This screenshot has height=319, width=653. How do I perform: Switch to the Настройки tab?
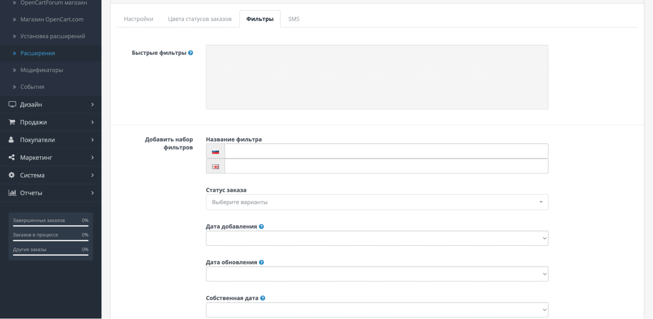coord(139,19)
